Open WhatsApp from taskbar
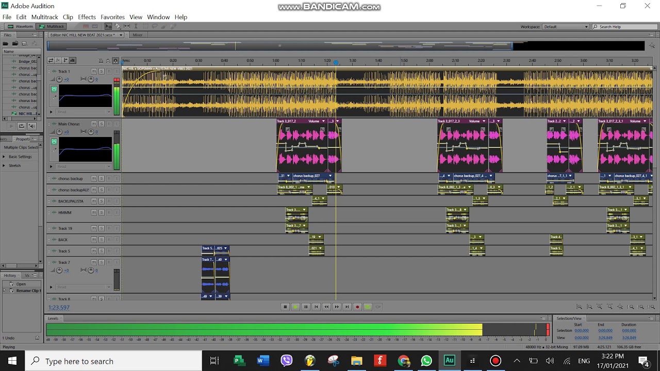This screenshot has height=371, width=660. 426,361
